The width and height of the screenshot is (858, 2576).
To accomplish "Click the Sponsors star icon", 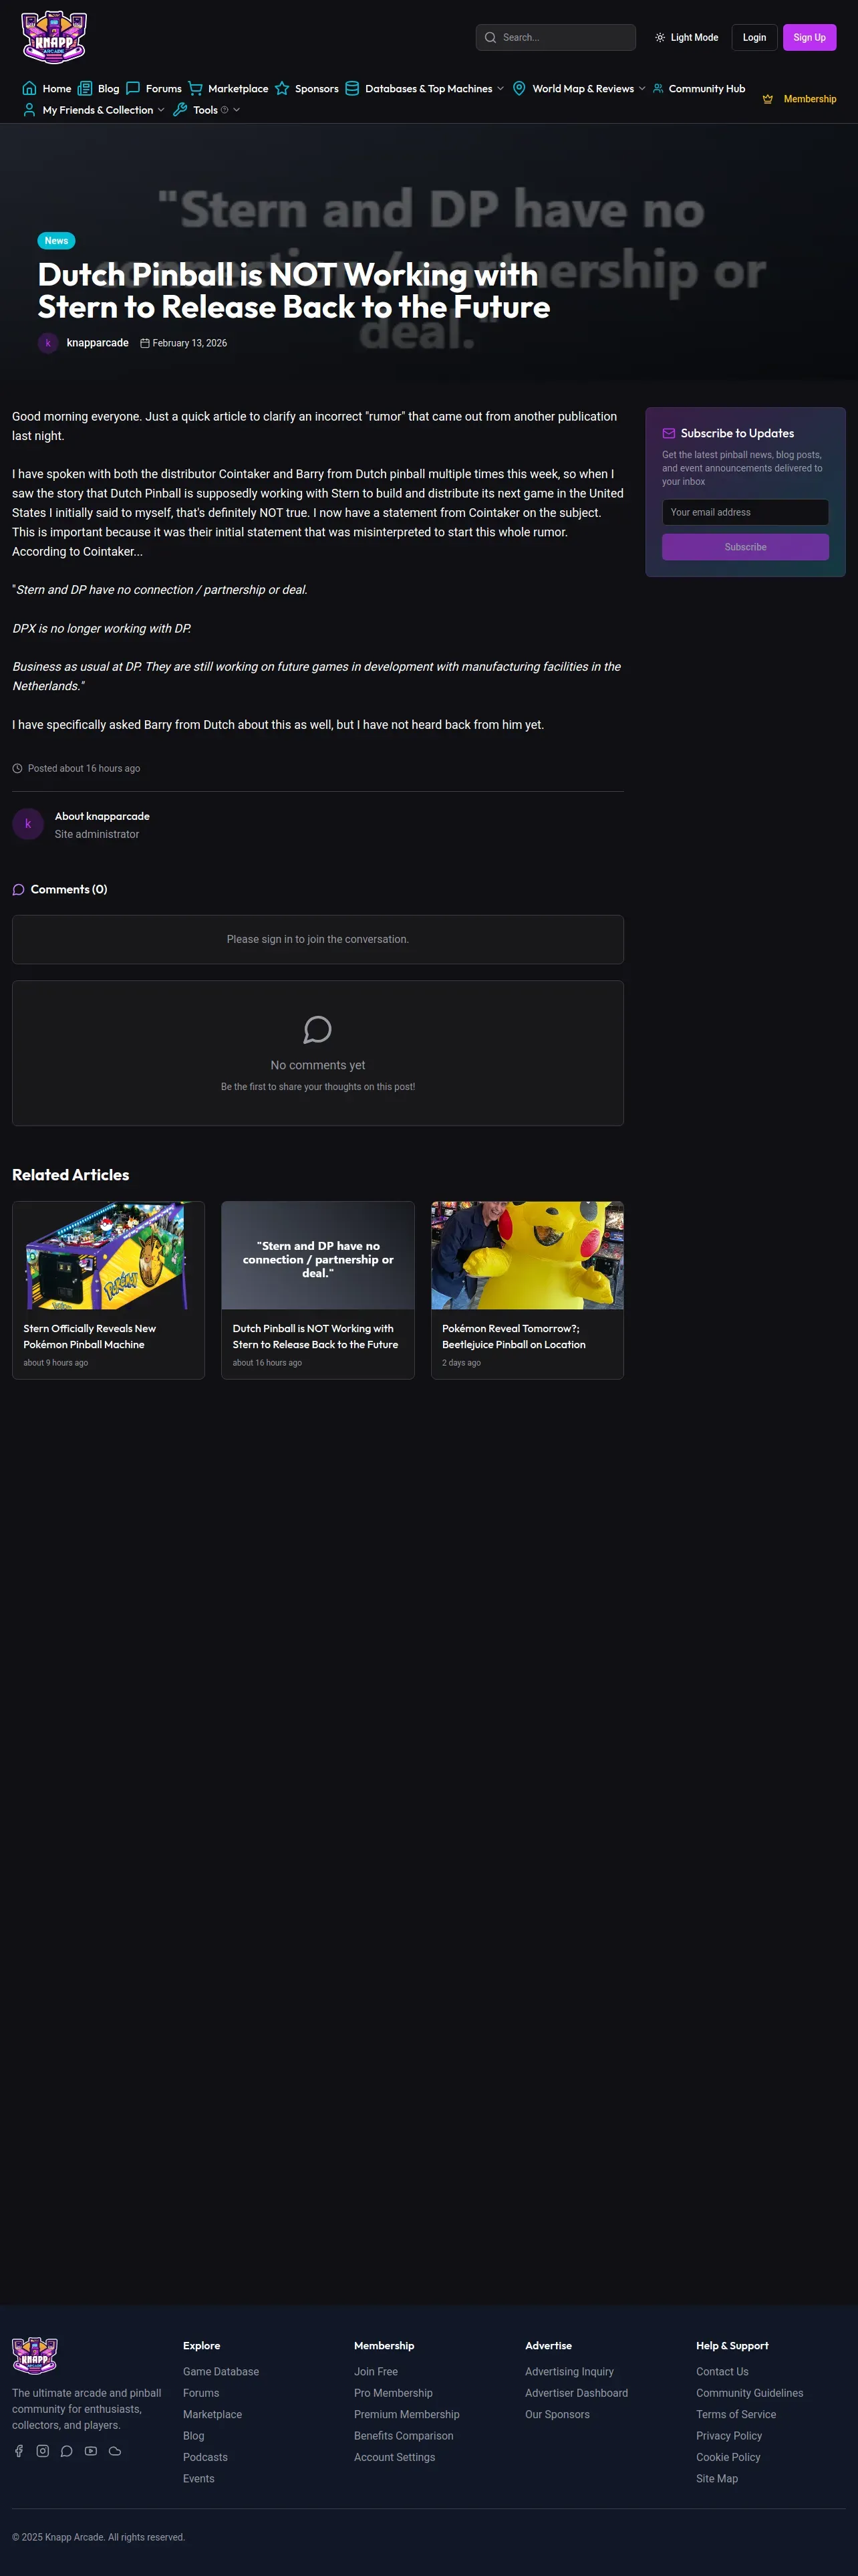I will (x=282, y=88).
